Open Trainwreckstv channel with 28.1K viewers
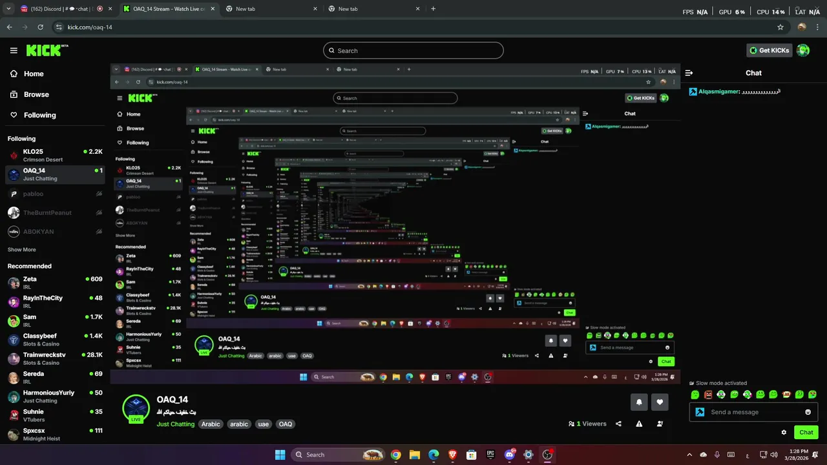This screenshot has width=827, height=465. click(55, 358)
